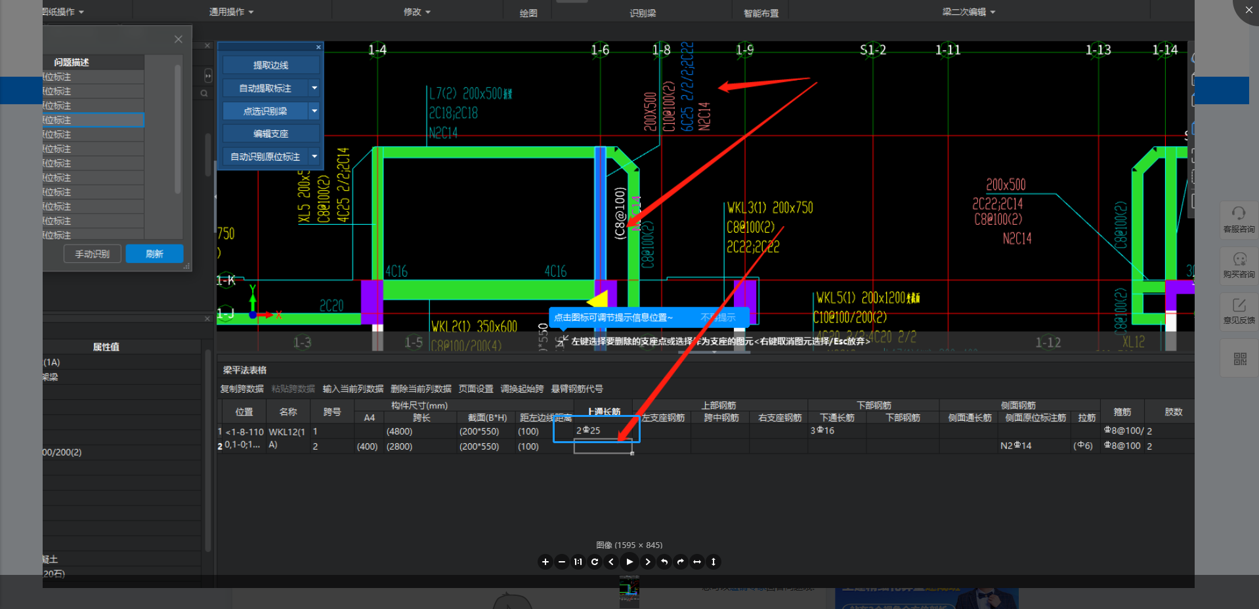Click the scrollbar of the 问题描述 list
This screenshot has height=609, width=1259.
click(177, 128)
